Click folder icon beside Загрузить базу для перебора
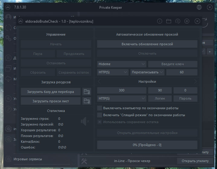Screen dimensions: 217x169 (x=87, y=92)
